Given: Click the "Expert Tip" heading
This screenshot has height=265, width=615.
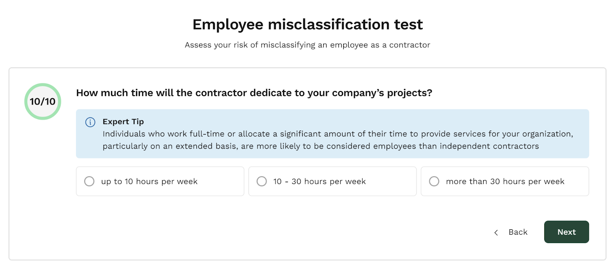Looking at the screenshot, I should point(123,122).
